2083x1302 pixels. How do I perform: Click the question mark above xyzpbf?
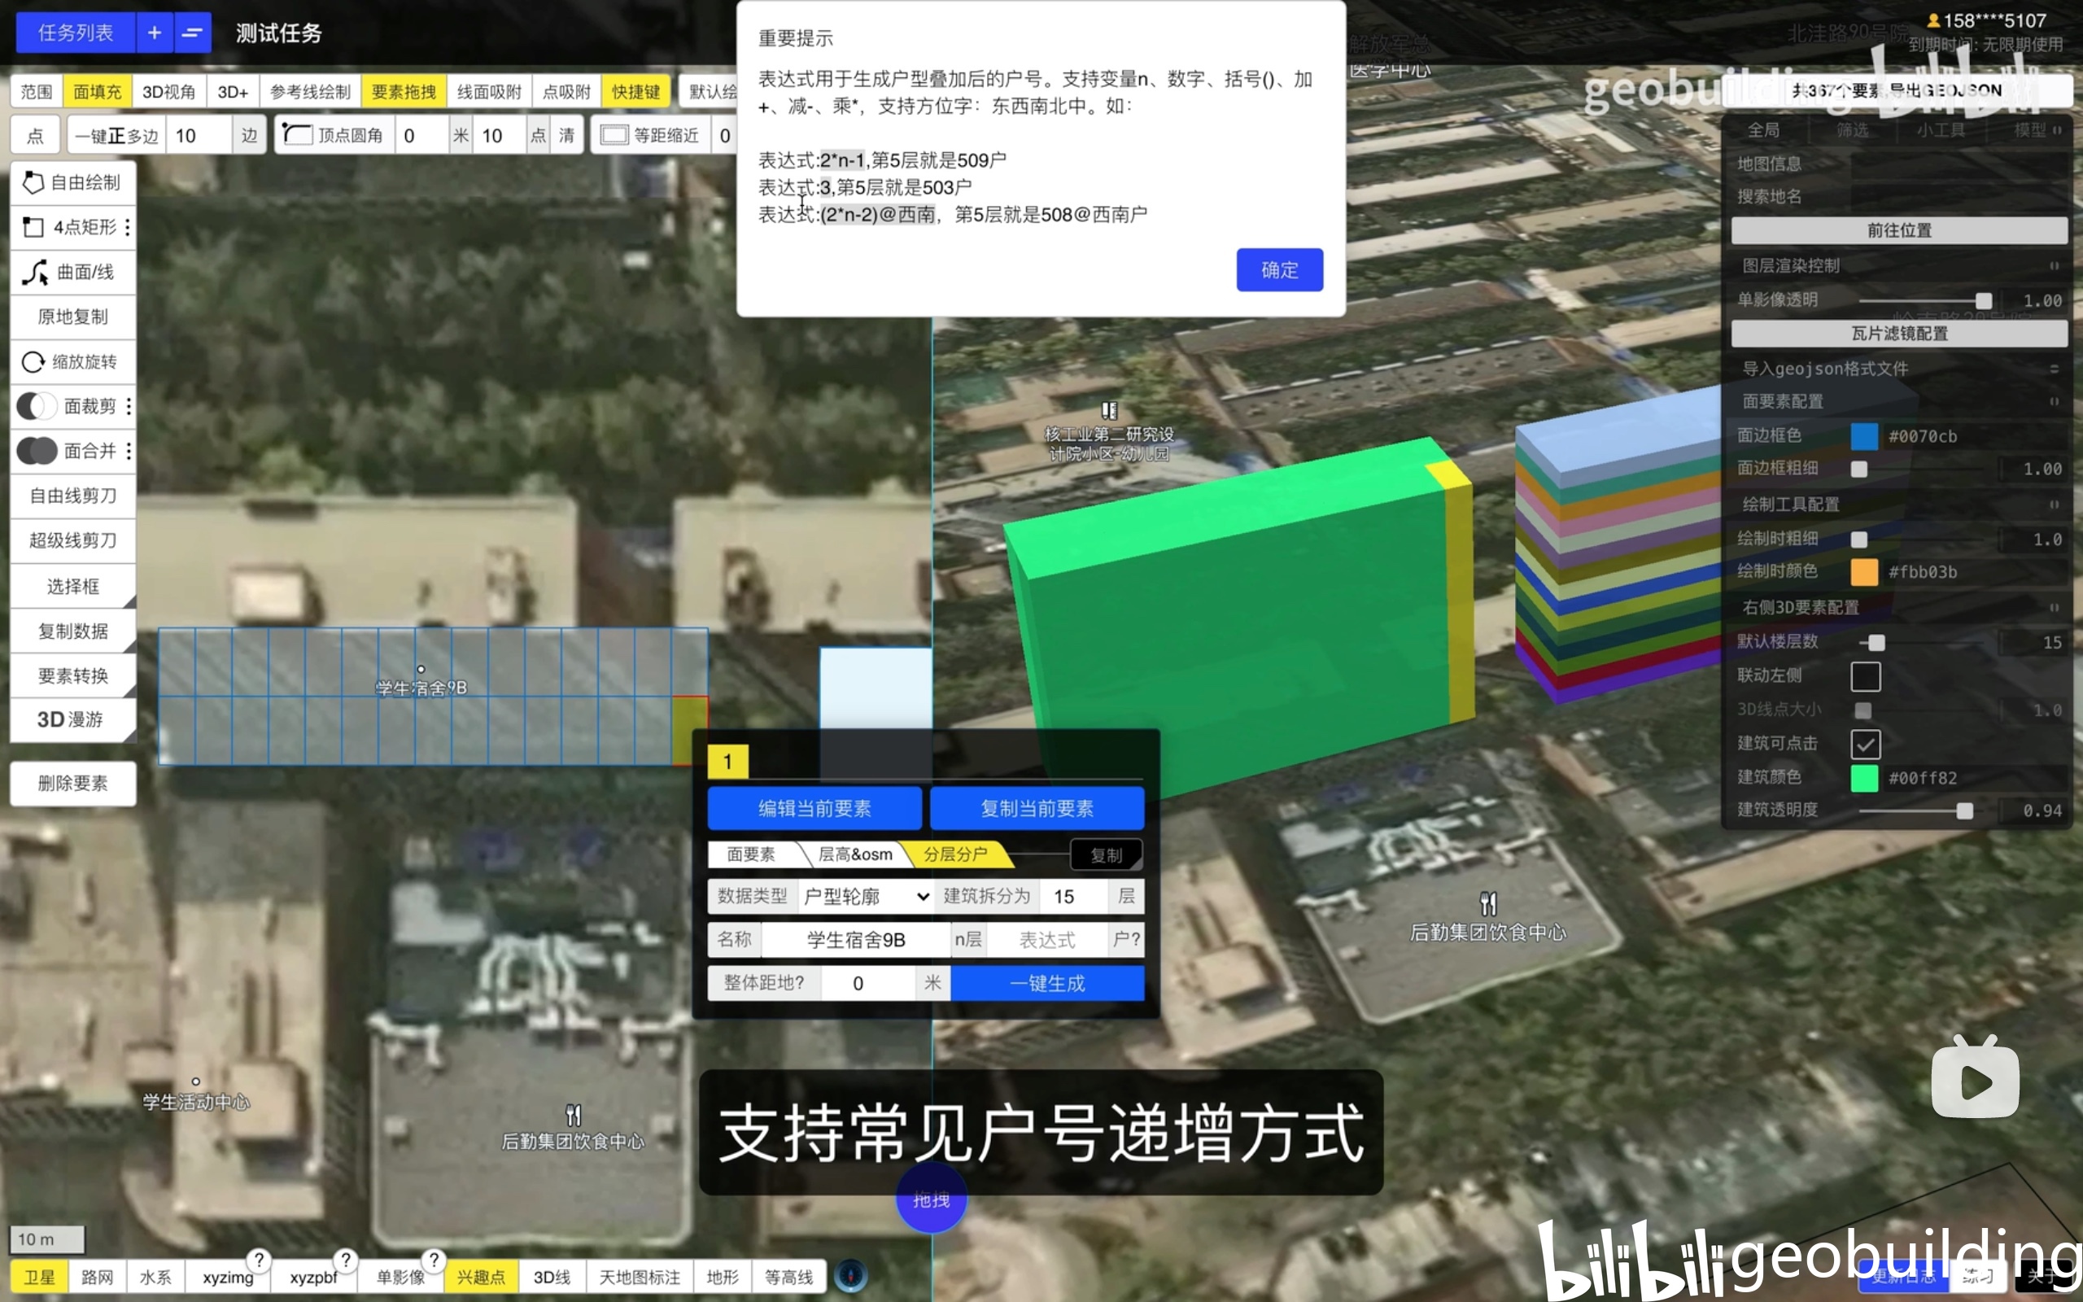coord(345,1259)
